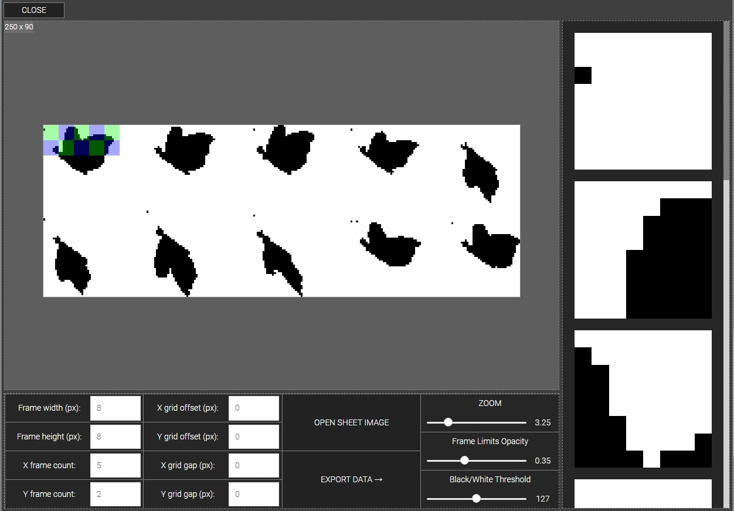Image resolution: width=734 pixels, height=511 pixels.
Task: Click the X frame count field
Action: tap(115, 465)
